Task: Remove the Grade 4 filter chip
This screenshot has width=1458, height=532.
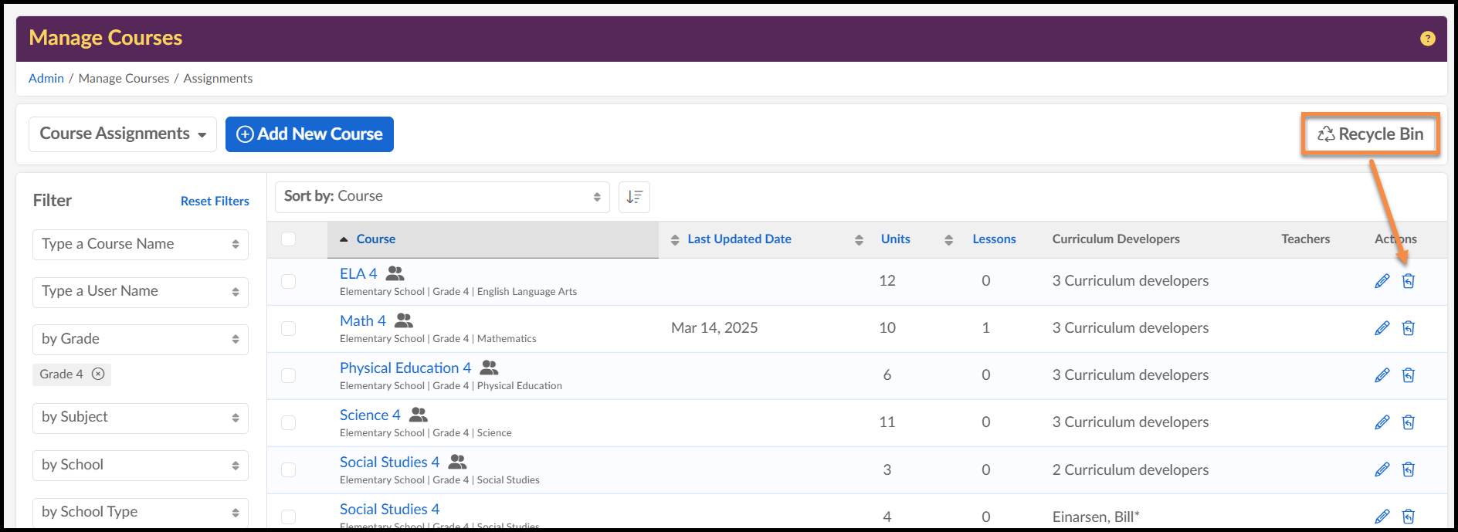Action: (x=98, y=374)
